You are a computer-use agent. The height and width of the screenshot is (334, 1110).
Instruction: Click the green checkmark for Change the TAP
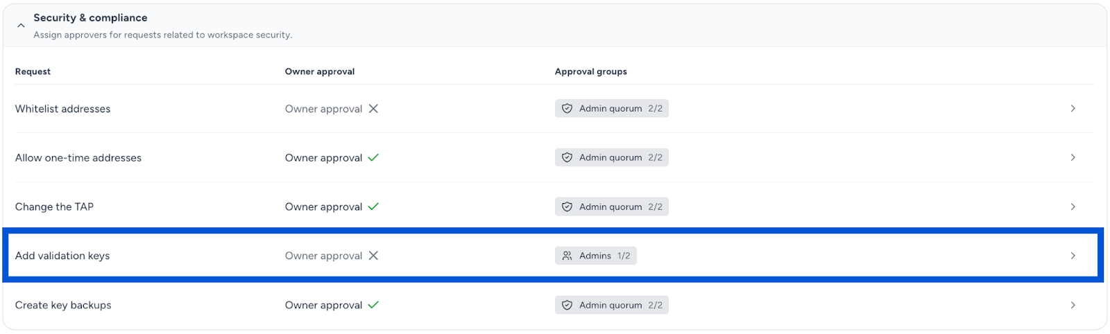pos(373,207)
